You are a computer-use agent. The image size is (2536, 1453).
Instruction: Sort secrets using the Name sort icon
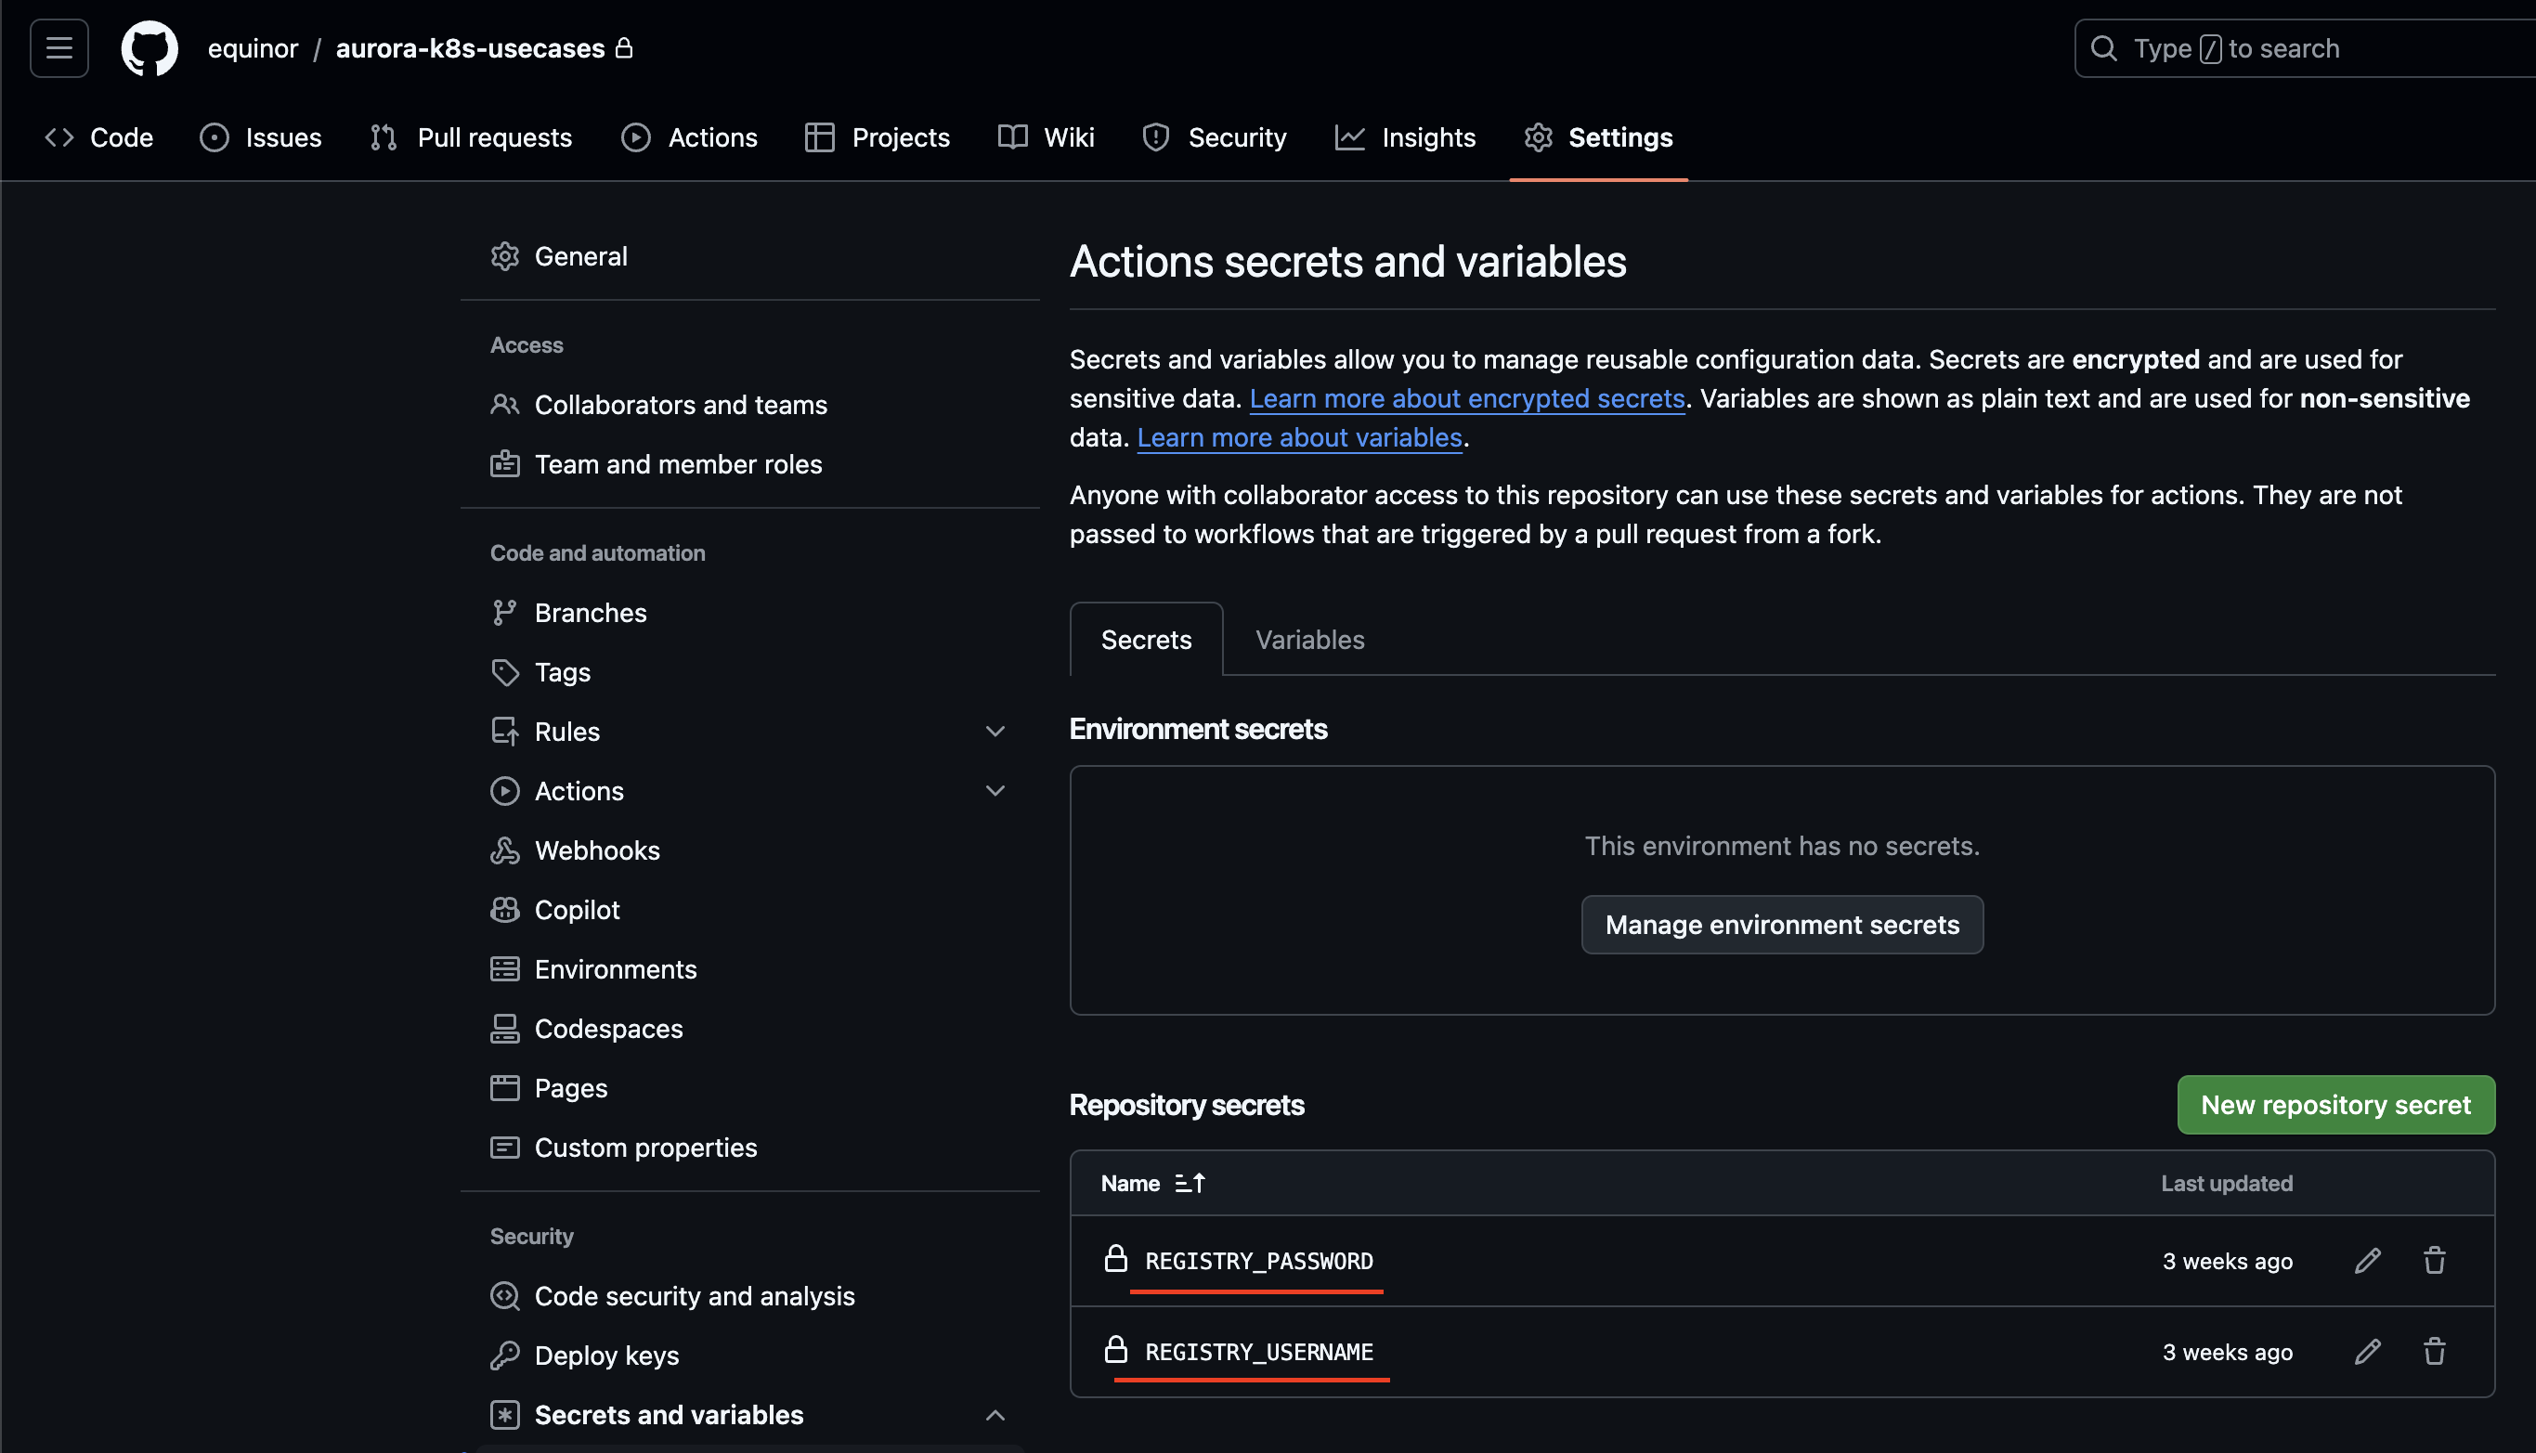point(1190,1183)
